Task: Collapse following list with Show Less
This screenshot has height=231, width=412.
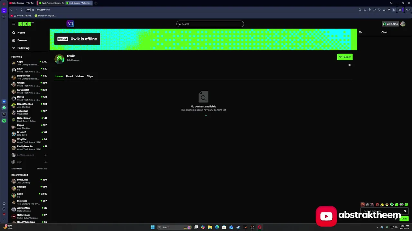Action: tap(42, 169)
